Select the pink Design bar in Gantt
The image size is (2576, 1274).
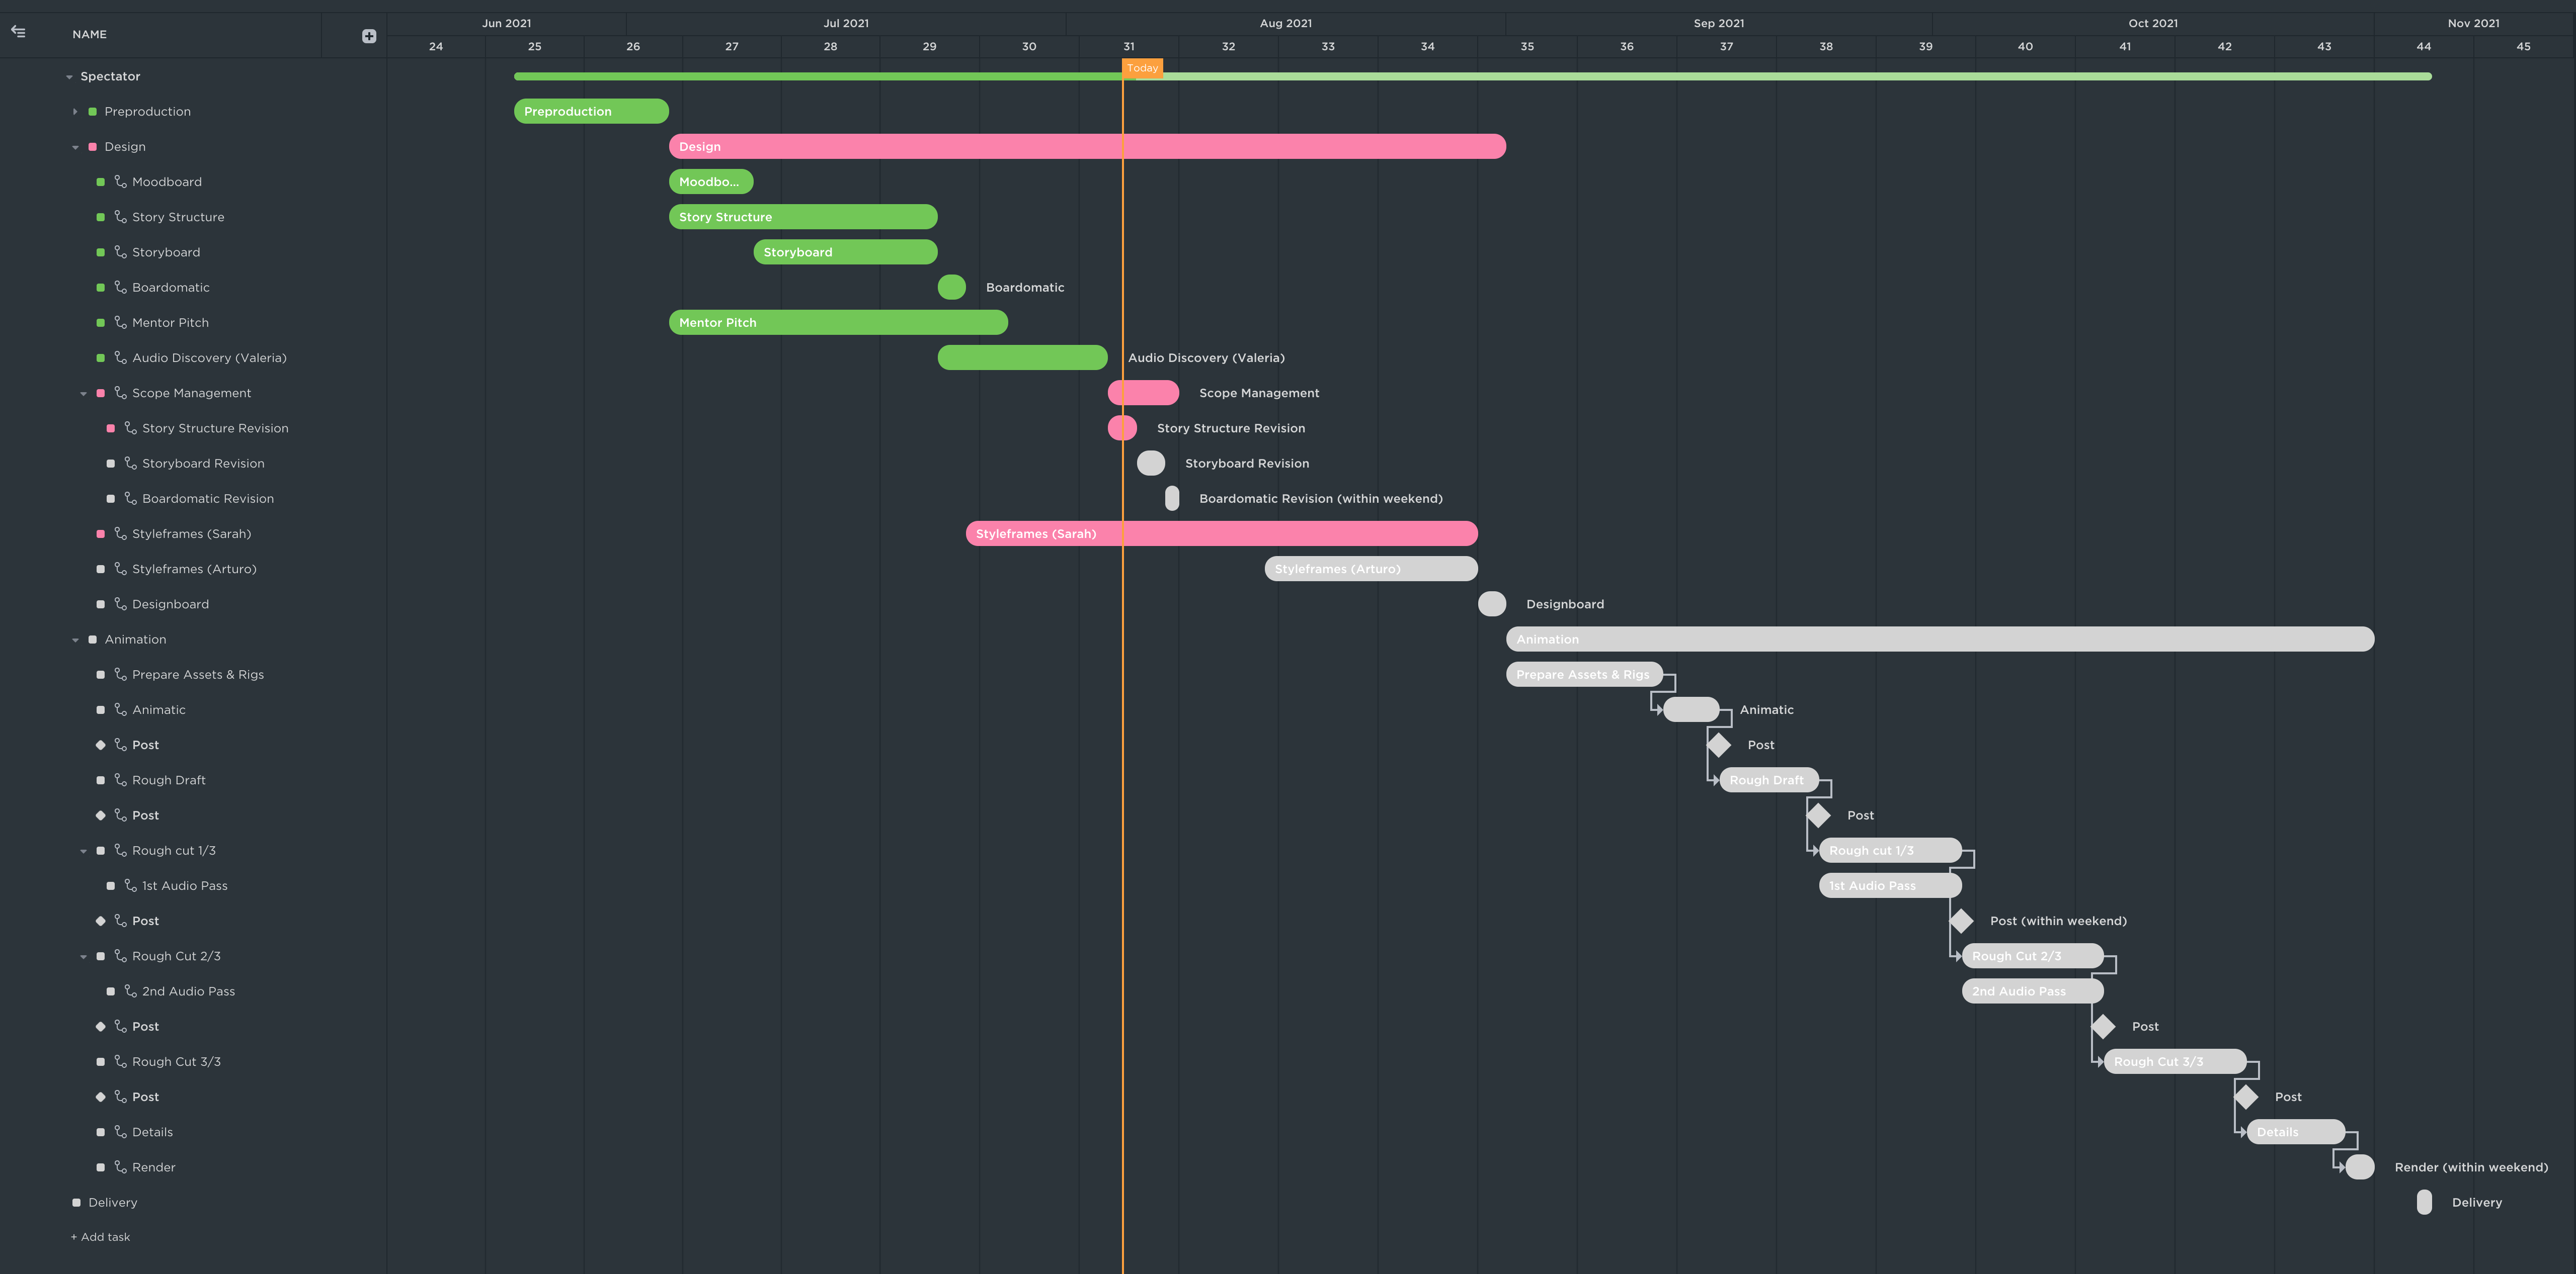pos(1087,146)
